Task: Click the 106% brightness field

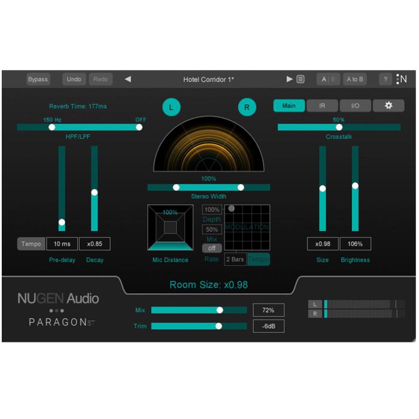Action: click(x=356, y=244)
